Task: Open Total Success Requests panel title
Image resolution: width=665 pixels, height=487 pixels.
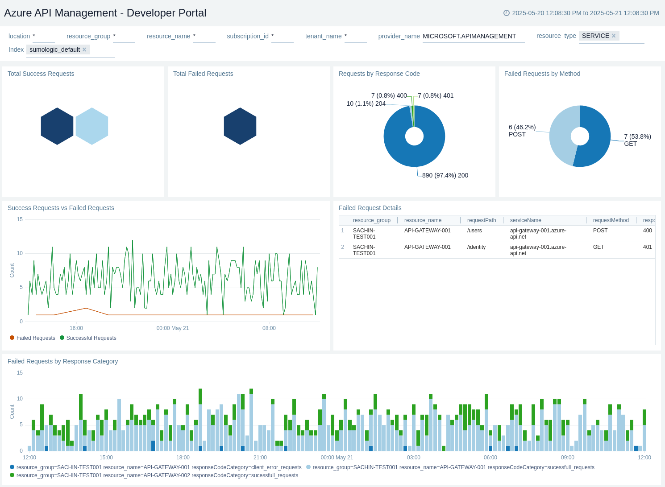Action: pyautogui.click(x=41, y=74)
